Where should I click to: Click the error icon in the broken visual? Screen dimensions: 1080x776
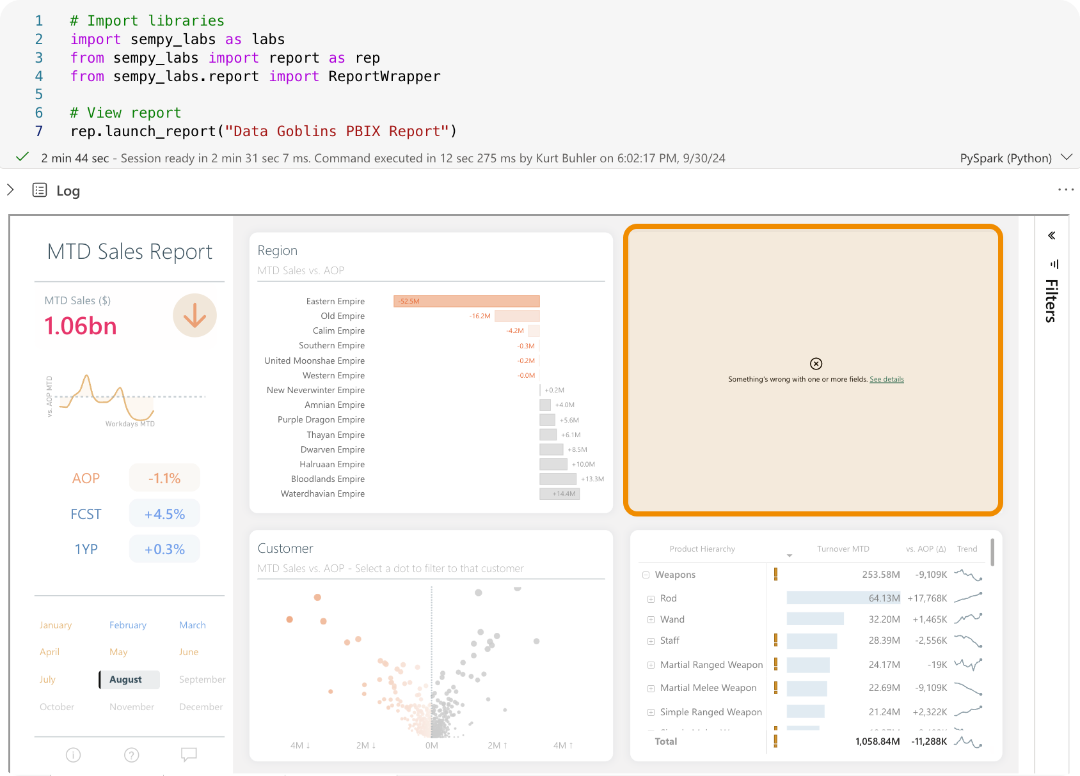(816, 364)
